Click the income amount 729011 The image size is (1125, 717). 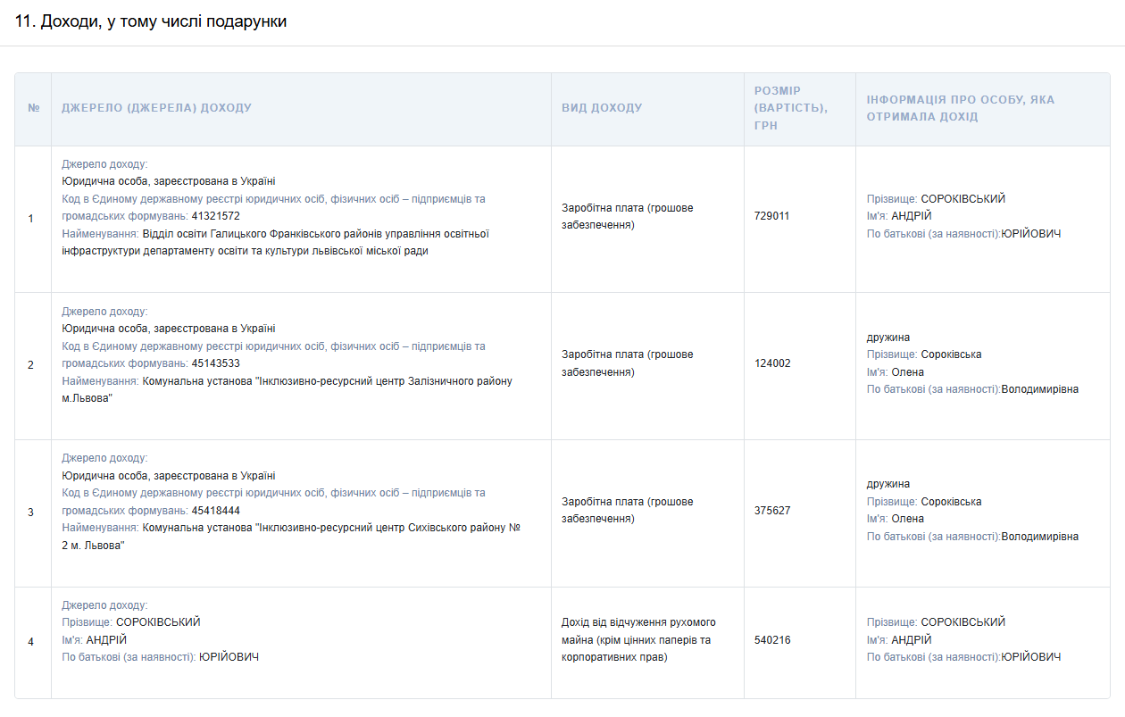[772, 216]
